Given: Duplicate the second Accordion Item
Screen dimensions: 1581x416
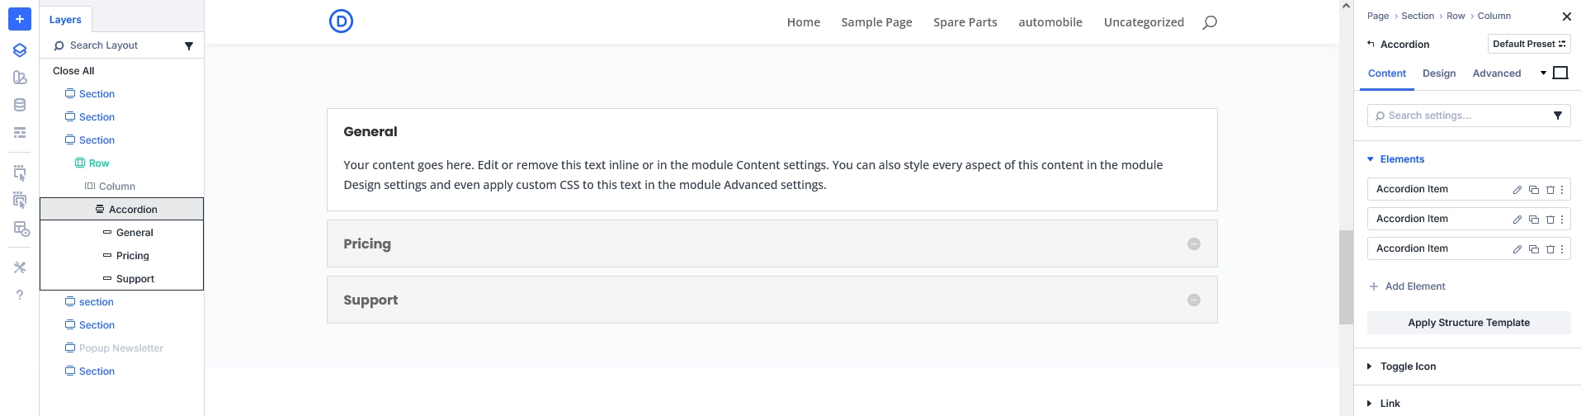Looking at the screenshot, I should point(1533,220).
